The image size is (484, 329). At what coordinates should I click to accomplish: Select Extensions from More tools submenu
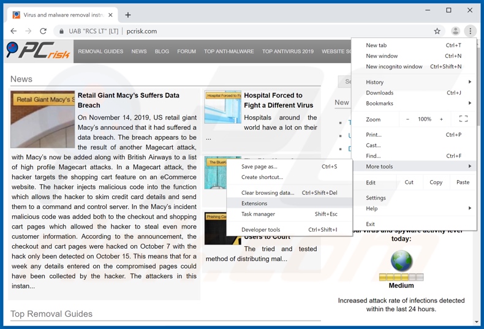coord(254,203)
